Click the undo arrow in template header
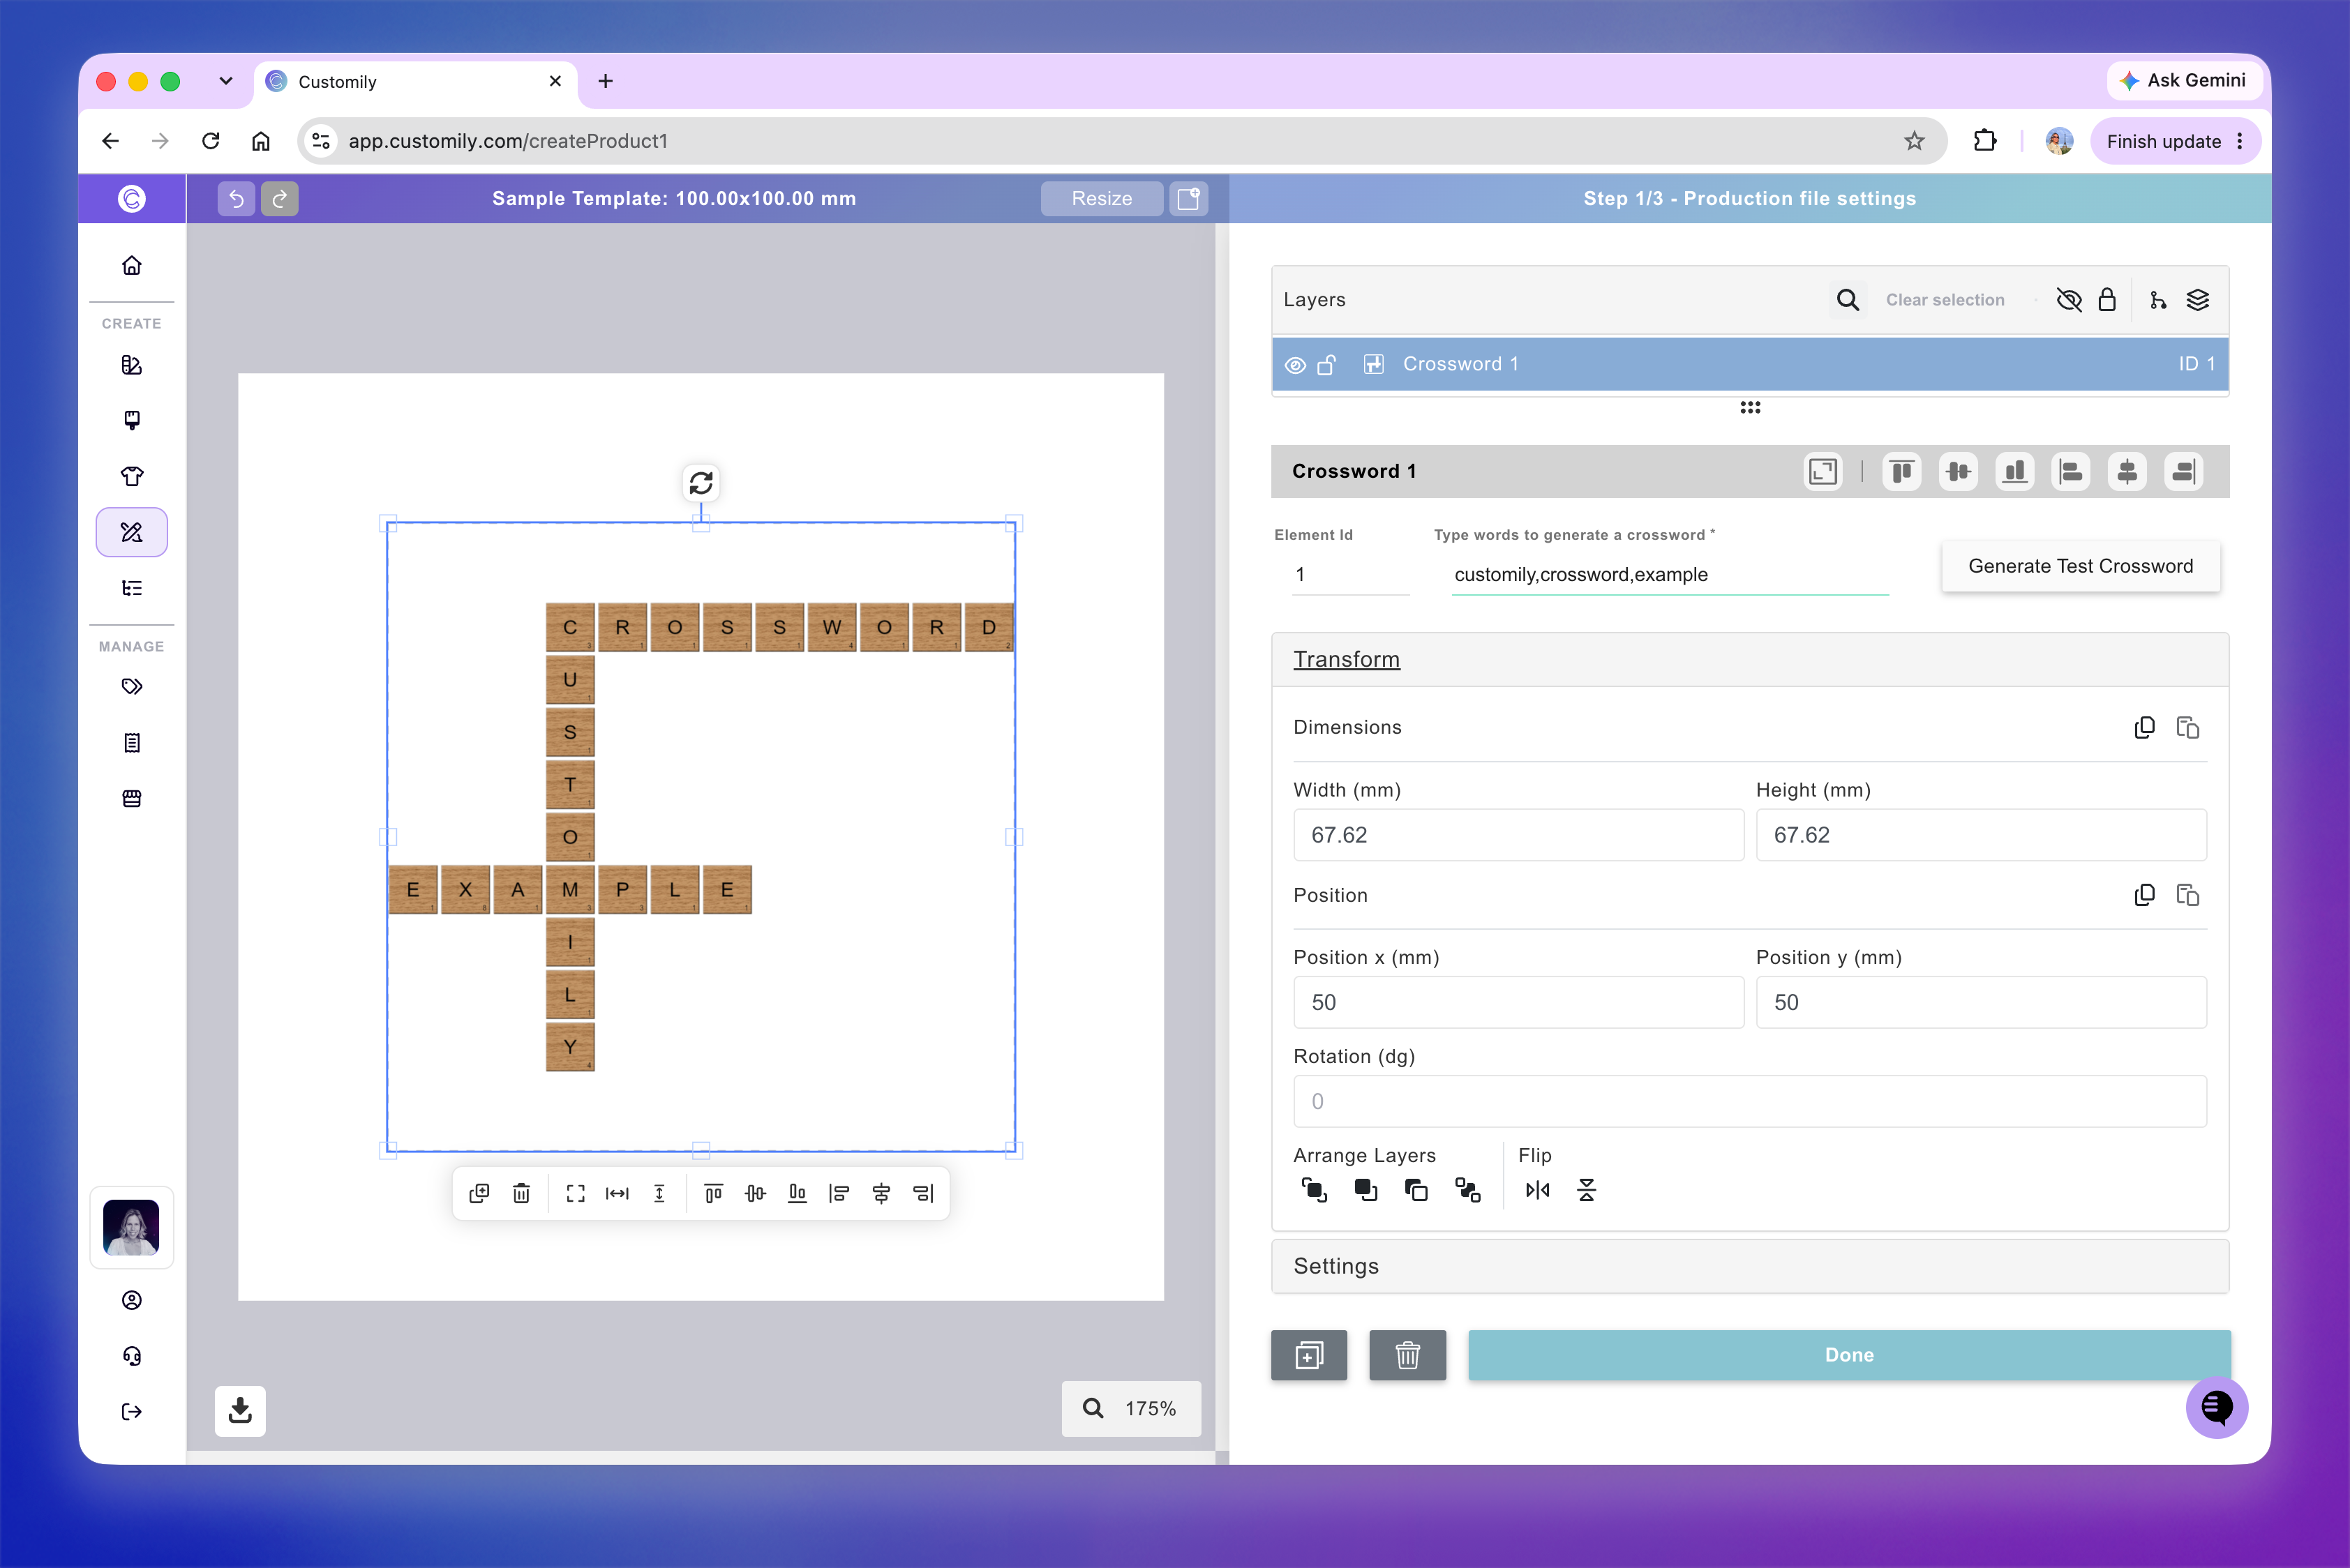The width and height of the screenshot is (2350, 1568). pos(236,198)
